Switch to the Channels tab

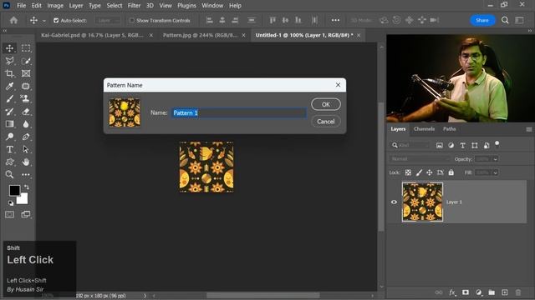click(x=424, y=129)
